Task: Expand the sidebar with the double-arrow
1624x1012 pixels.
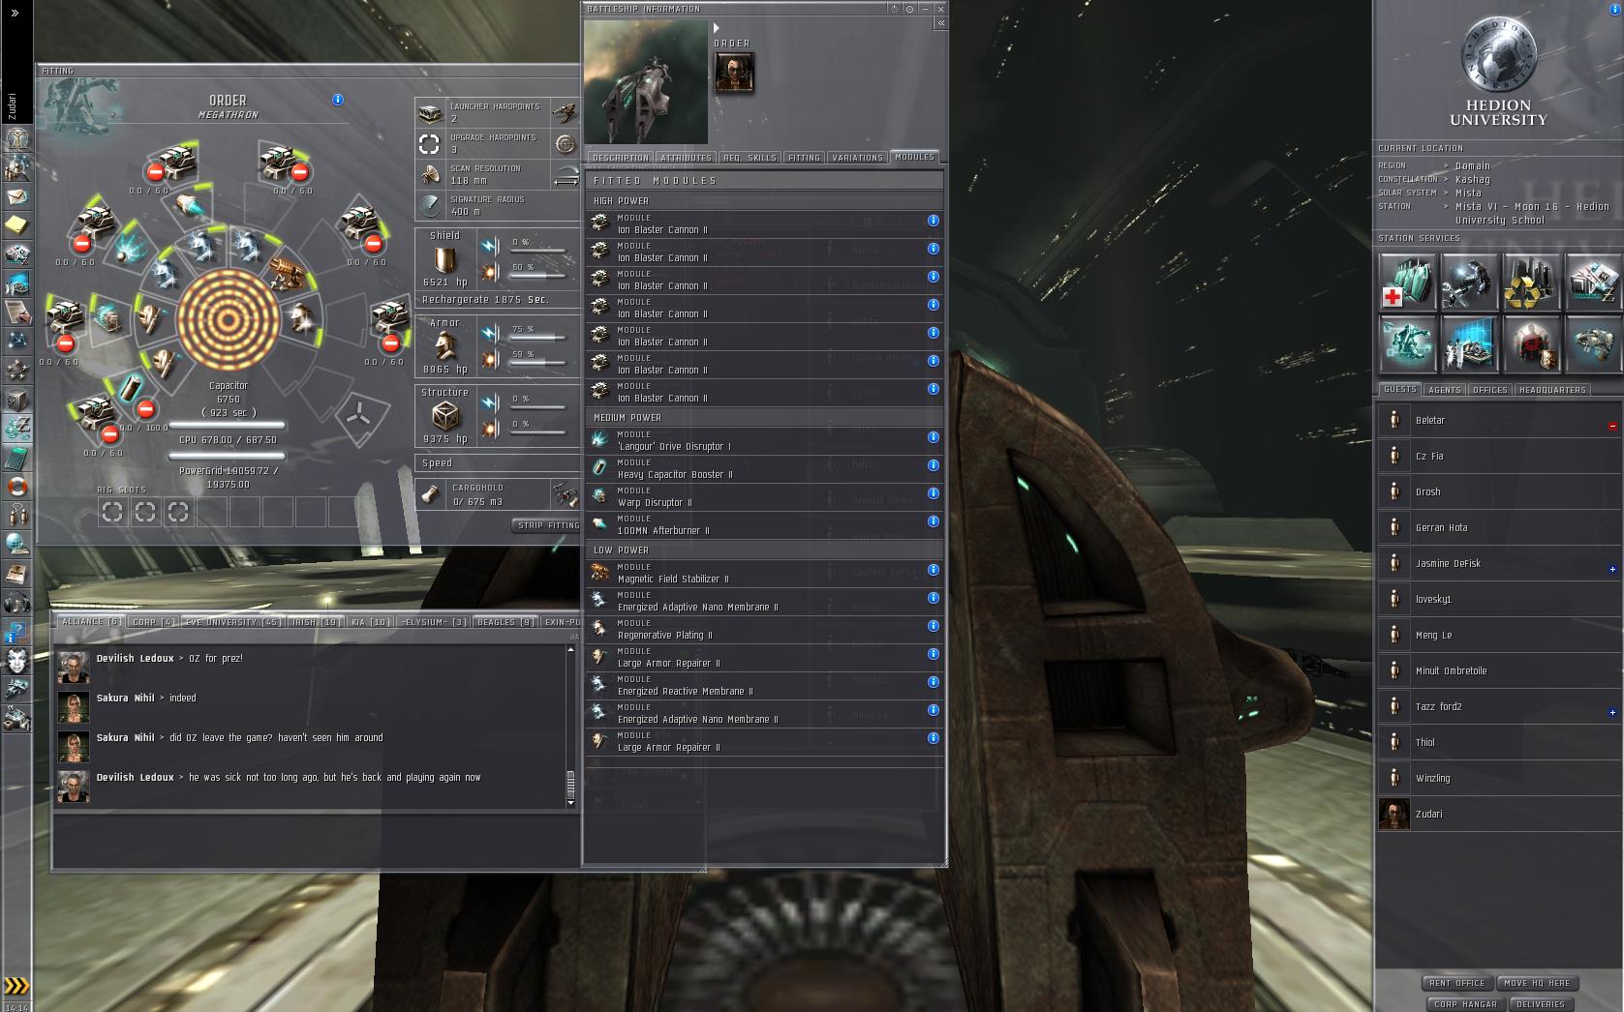Action: (x=15, y=14)
